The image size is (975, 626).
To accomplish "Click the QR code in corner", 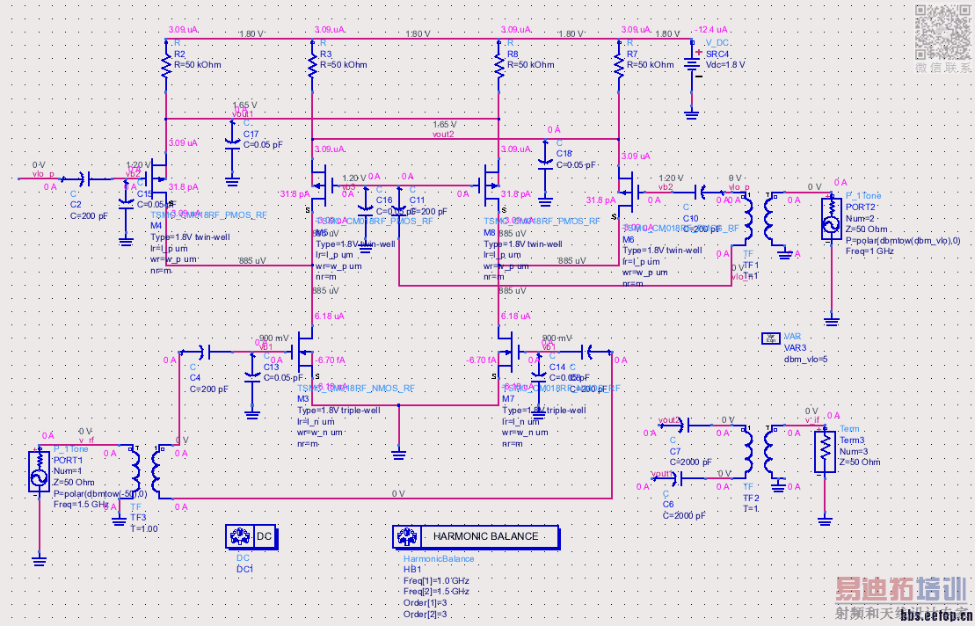I will [942, 31].
